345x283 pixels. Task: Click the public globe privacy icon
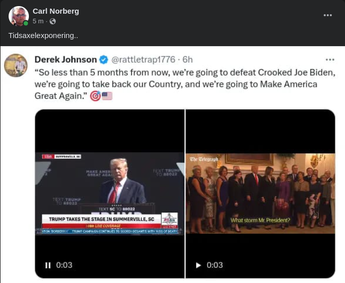[x=52, y=21]
